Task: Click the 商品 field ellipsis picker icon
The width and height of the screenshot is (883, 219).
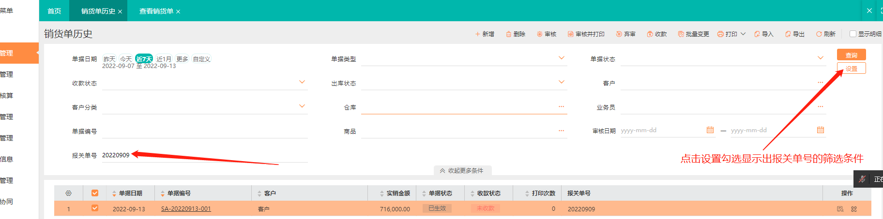Action: point(561,131)
